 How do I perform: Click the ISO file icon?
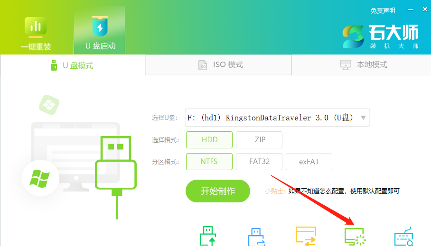coord(203,65)
